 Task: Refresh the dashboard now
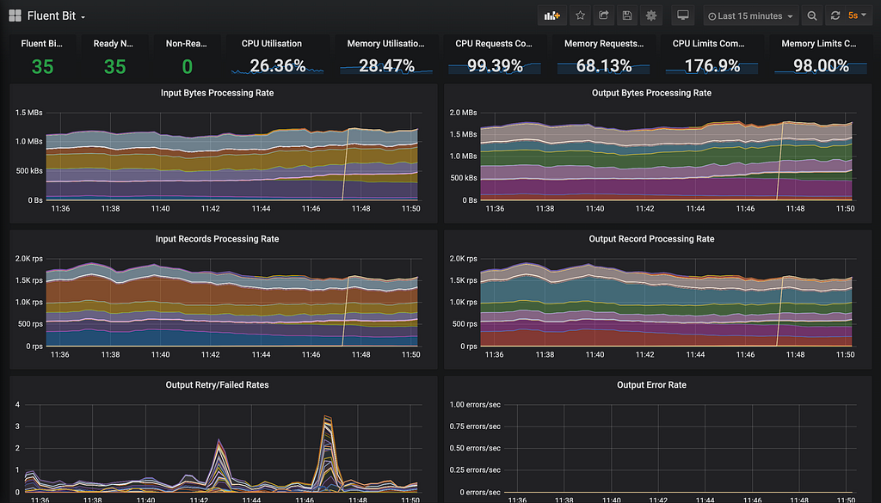tap(835, 15)
